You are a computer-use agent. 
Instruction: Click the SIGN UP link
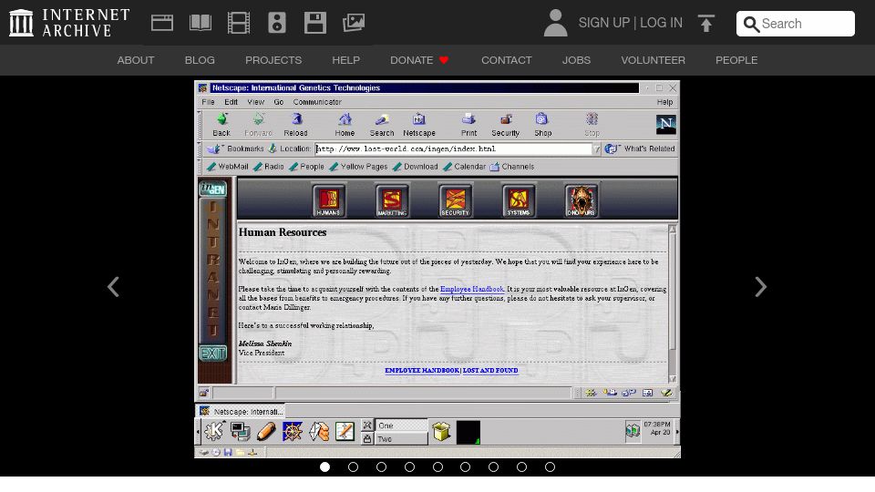[x=603, y=23]
